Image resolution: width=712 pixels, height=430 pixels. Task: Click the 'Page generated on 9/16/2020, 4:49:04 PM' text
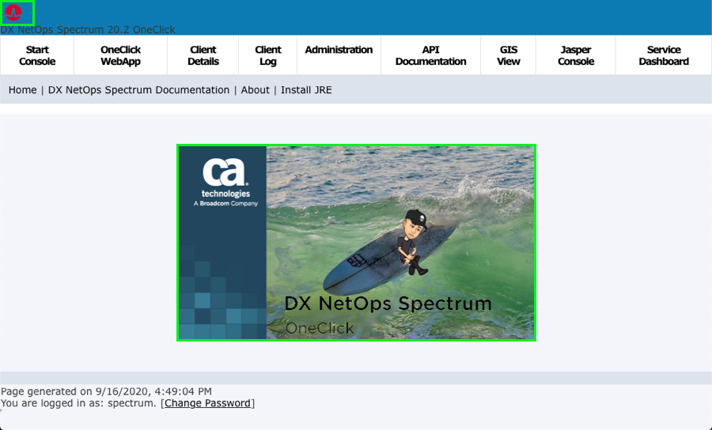click(106, 391)
